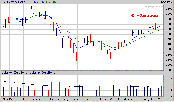
Task: Click the 61.8% Retracement annotation text
Action: (x=145, y=16)
